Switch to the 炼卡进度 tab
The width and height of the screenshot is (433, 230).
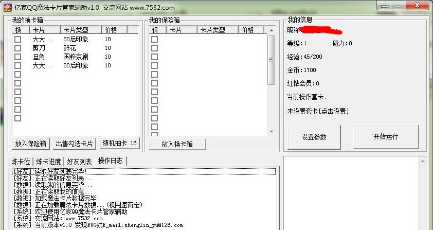click(x=48, y=162)
